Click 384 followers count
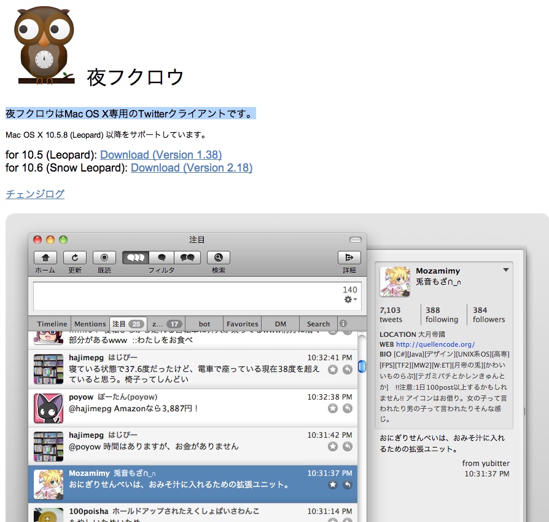This screenshot has height=522, width=549. pyautogui.click(x=489, y=314)
